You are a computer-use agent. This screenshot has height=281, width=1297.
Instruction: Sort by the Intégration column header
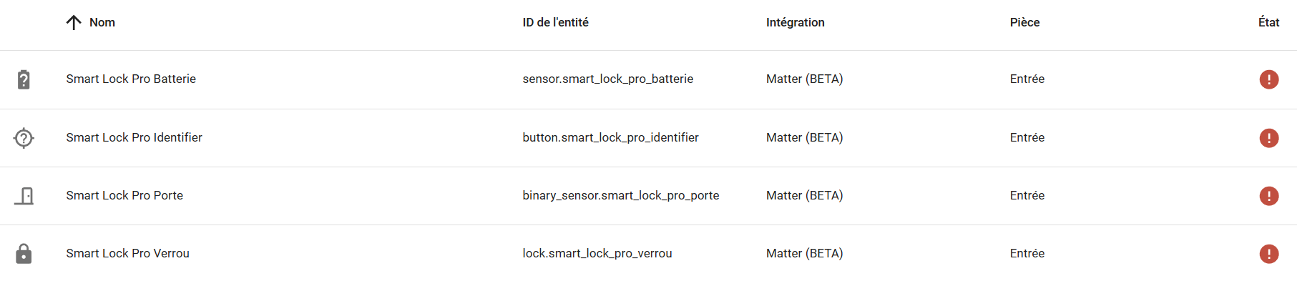point(796,23)
